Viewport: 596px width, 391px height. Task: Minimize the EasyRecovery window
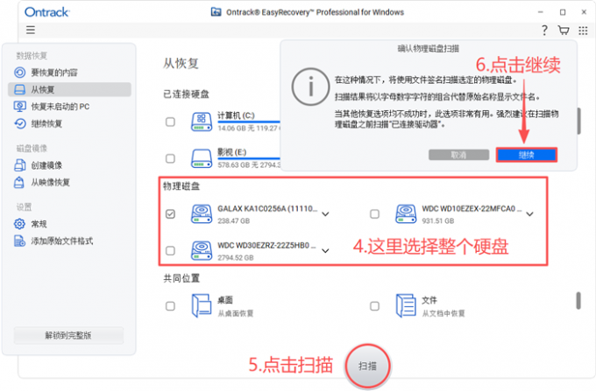point(540,12)
